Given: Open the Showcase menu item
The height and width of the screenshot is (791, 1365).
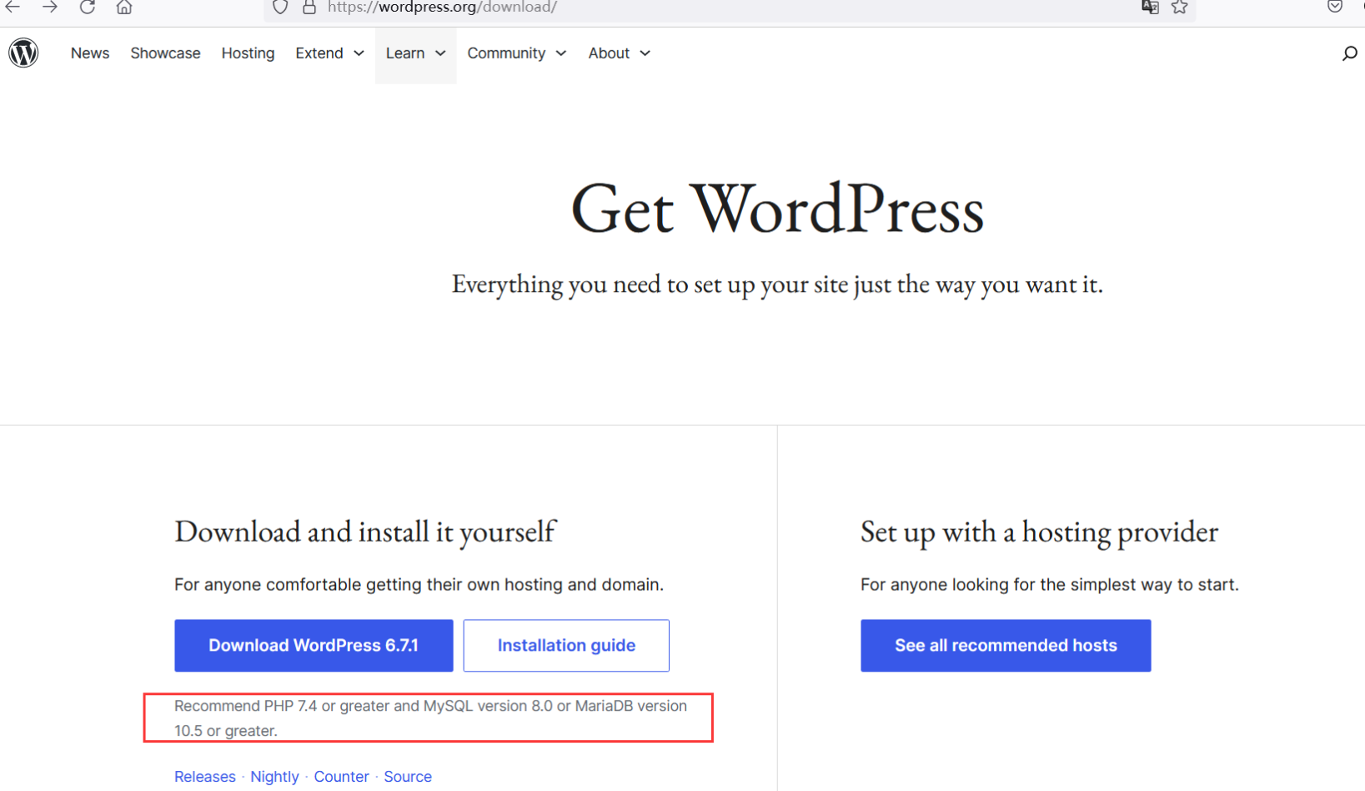Looking at the screenshot, I should coord(165,53).
